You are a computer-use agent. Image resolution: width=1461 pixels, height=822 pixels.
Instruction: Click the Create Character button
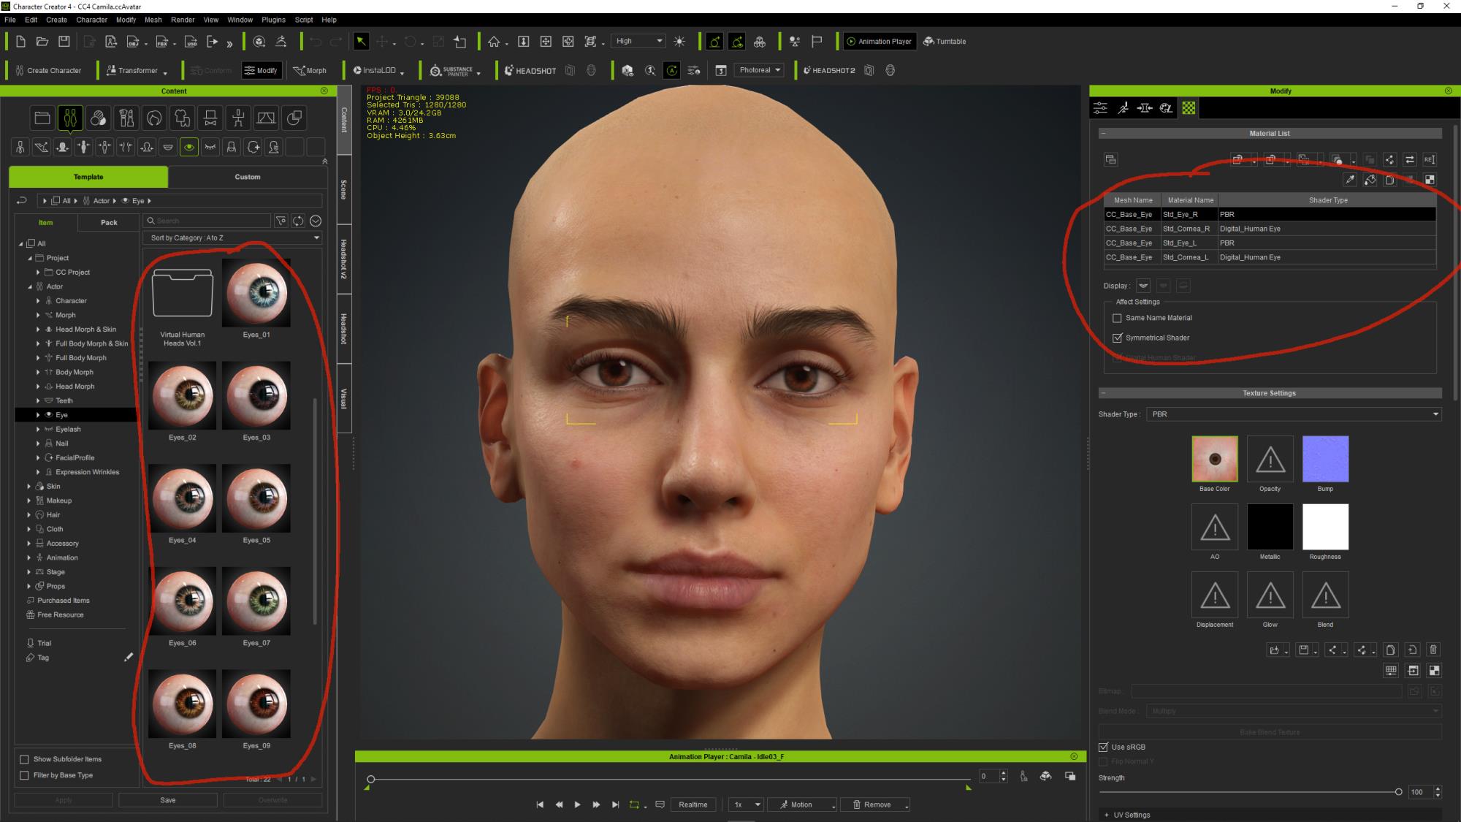48,71
